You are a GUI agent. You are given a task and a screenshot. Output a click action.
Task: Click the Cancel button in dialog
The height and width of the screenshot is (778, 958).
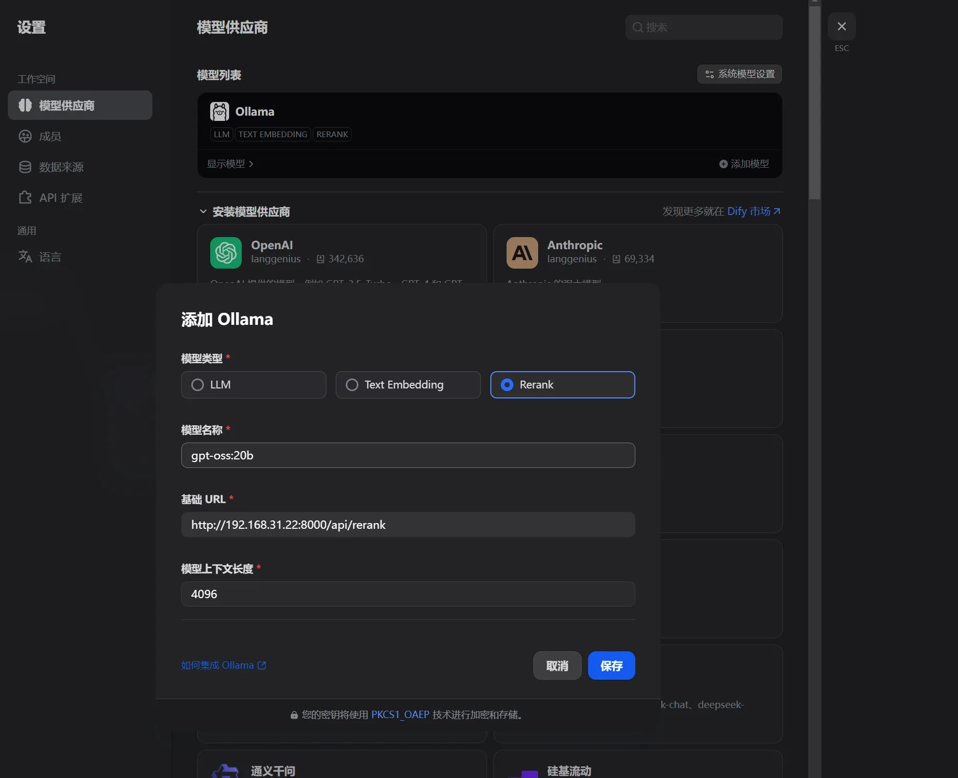(557, 666)
